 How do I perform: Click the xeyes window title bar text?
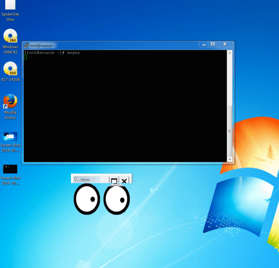[x=86, y=180]
